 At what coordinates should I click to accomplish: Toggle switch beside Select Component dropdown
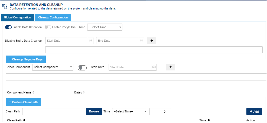[82, 68]
